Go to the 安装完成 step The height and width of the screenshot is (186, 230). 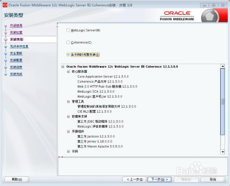[16, 74]
